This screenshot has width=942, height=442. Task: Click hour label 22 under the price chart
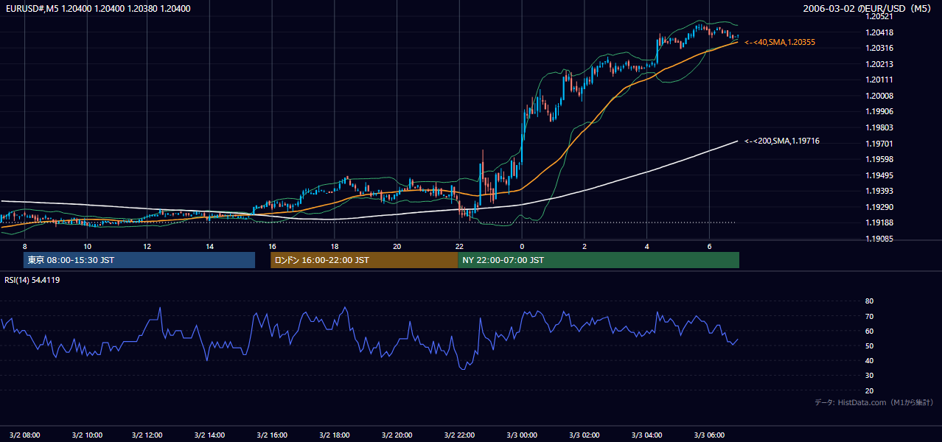coord(459,246)
